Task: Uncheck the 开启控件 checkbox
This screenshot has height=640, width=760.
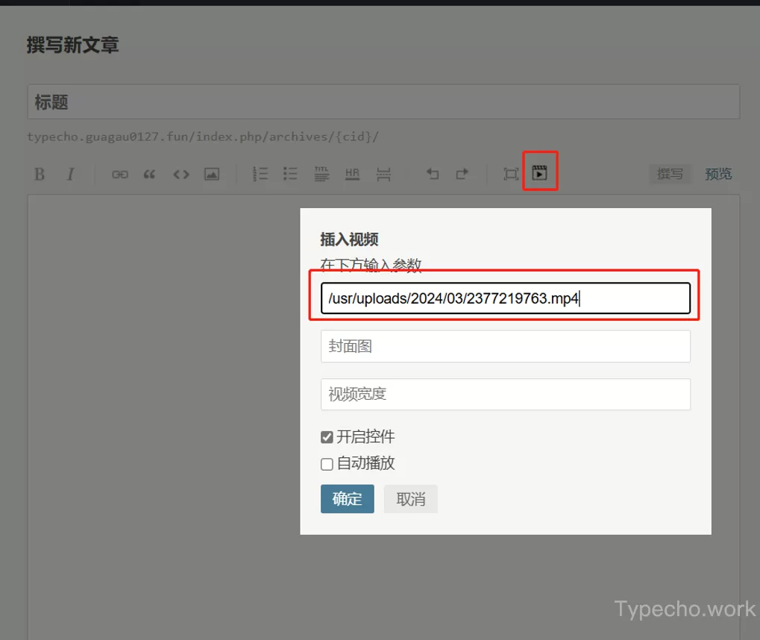Action: tap(327, 436)
